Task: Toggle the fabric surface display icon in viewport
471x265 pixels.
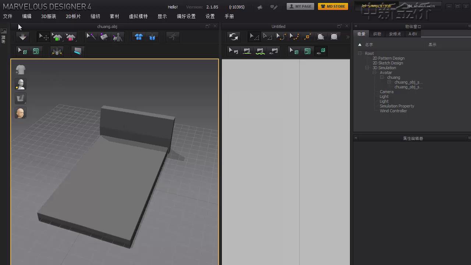Action: (x=21, y=98)
